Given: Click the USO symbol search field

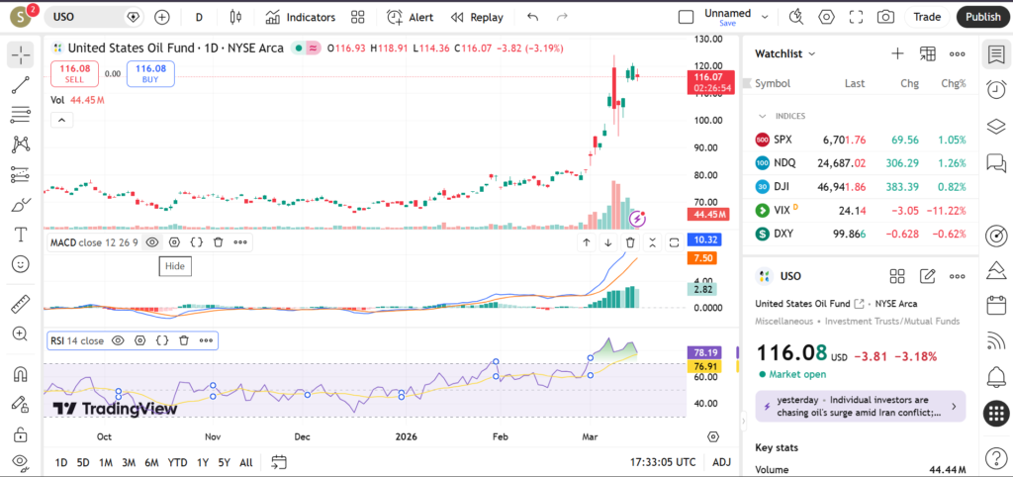Looking at the screenshot, I should [x=87, y=17].
